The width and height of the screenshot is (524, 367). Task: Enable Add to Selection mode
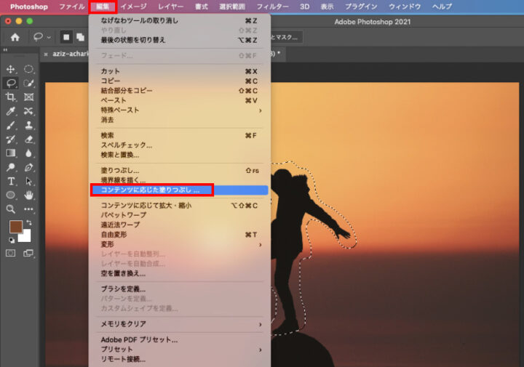[x=80, y=37]
